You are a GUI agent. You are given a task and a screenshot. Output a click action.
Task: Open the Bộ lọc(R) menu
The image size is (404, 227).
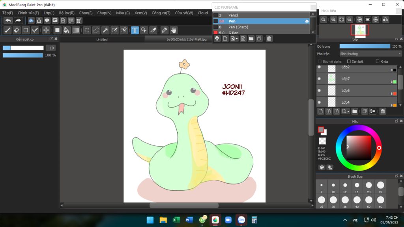(67, 13)
